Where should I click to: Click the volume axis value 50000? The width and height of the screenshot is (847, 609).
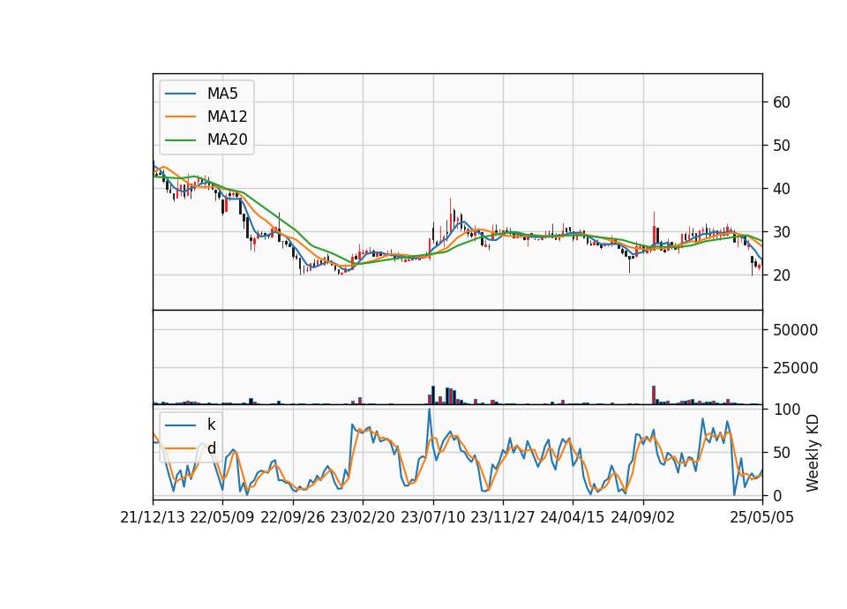click(x=796, y=330)
